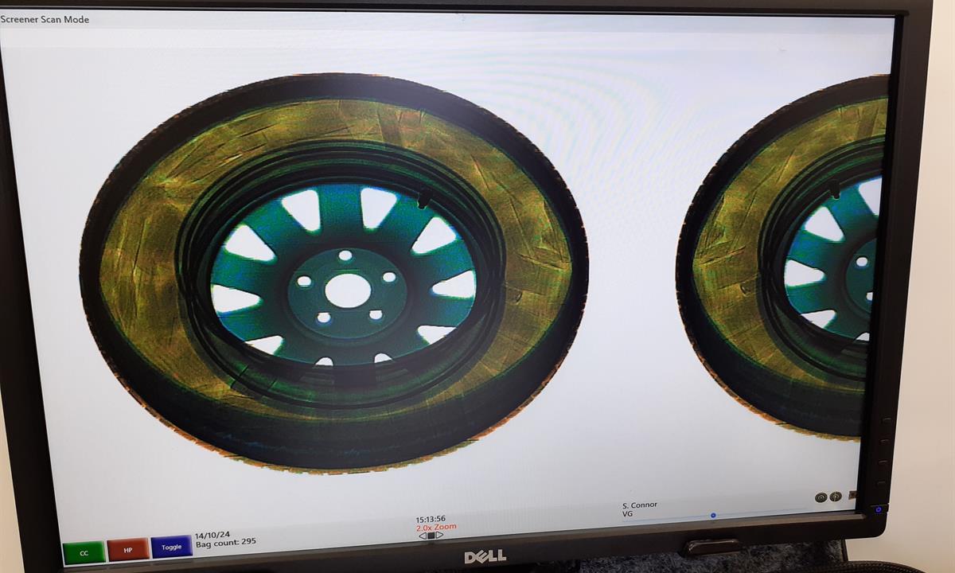Click the 15:13:56 time readout

[431, 519]
